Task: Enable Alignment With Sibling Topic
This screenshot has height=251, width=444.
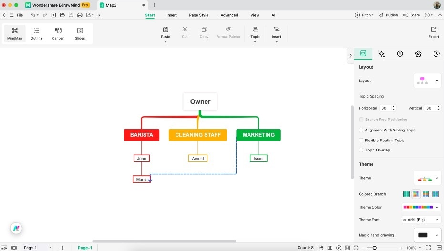Action: (361, 130)
